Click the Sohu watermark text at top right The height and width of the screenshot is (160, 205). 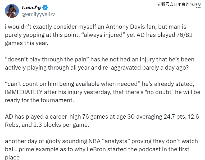[179, 4]
